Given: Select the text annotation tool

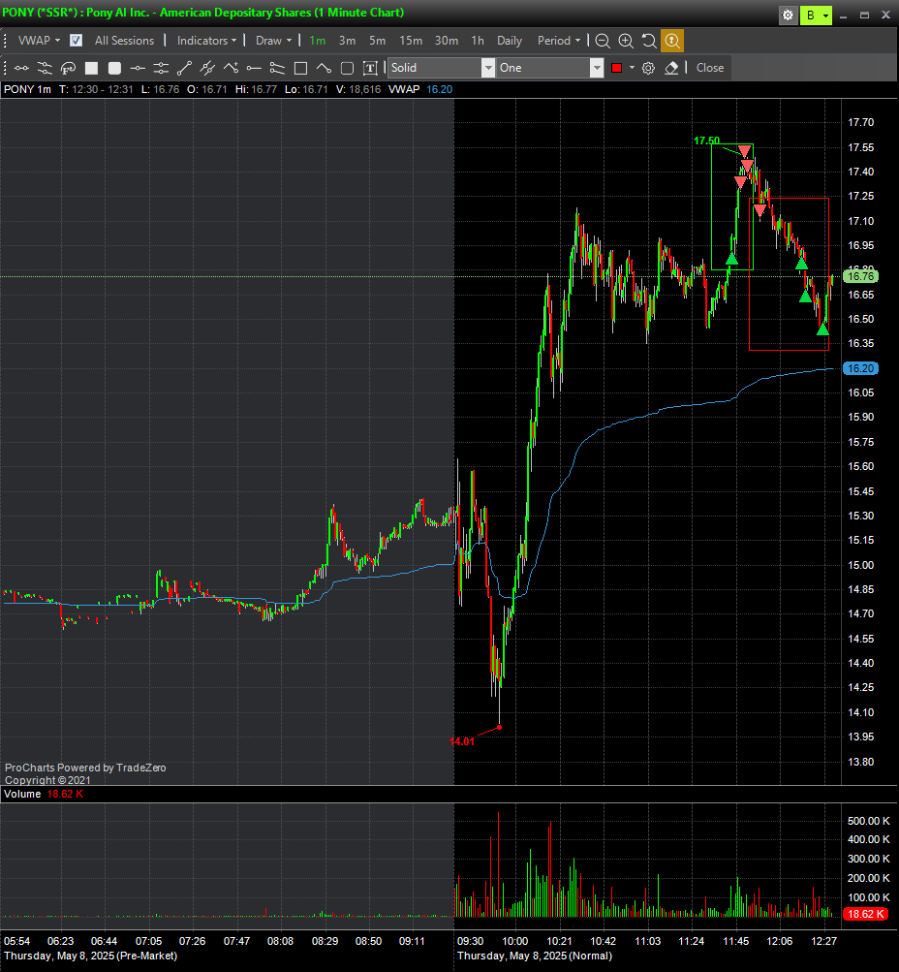Looking at the screenshot, I should [370, 68].
